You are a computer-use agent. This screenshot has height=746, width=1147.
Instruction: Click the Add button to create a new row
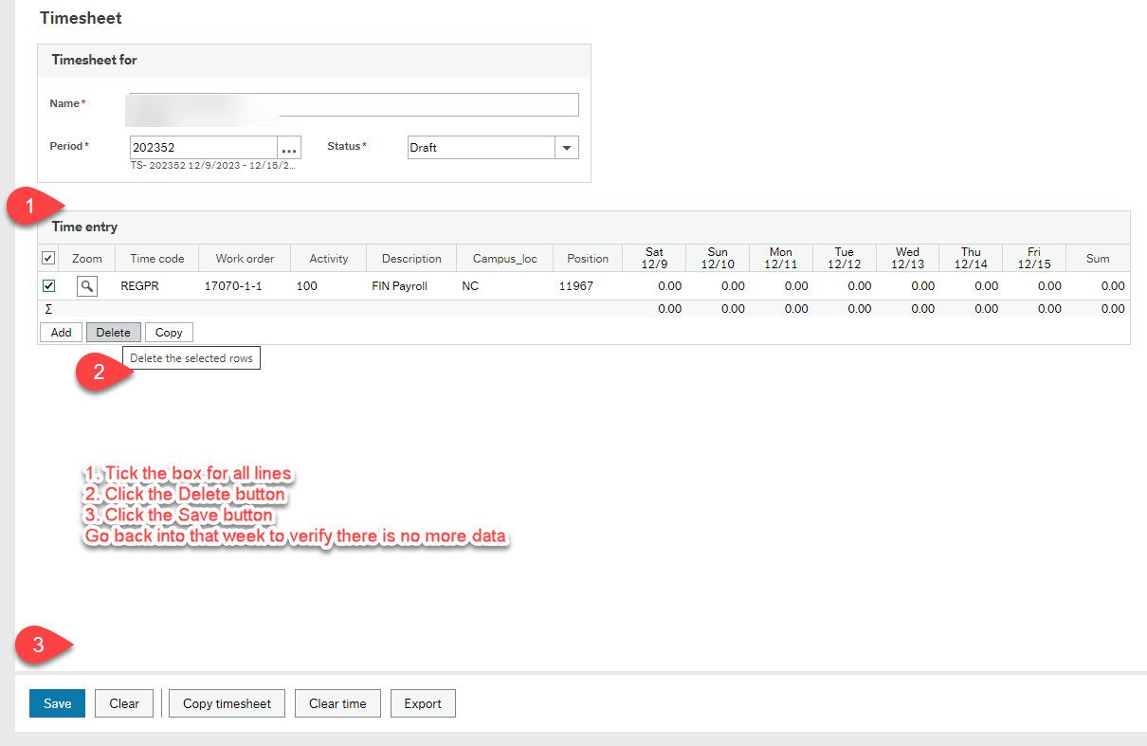click(61, 332)
